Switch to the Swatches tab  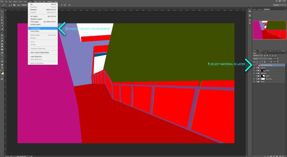coord(260,9)
